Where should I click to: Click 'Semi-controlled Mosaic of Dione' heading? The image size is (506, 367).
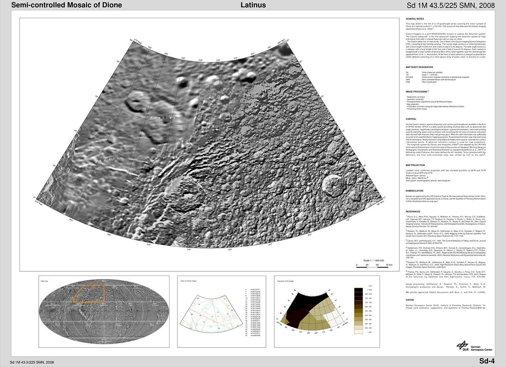[x=67, y=5]
